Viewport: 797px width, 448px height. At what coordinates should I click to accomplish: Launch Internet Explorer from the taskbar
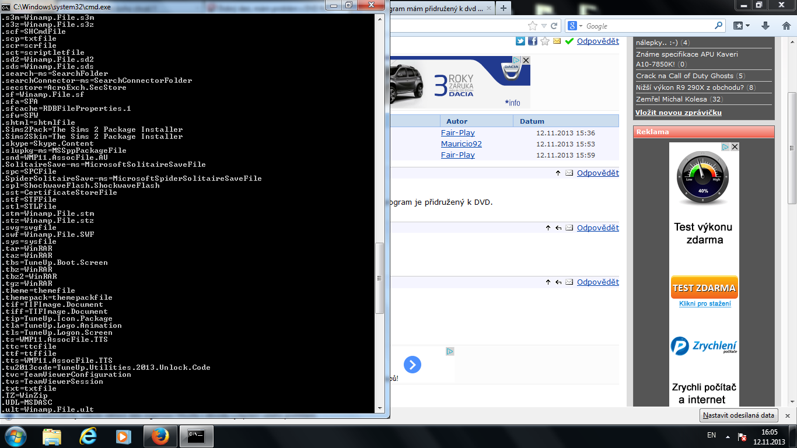pyautogui.click(x=88, y=436)
